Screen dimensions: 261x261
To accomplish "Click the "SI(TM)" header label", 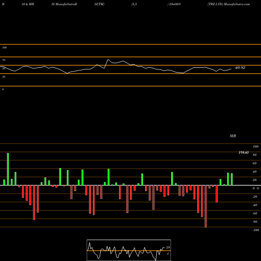I will [x=99, y=4].
